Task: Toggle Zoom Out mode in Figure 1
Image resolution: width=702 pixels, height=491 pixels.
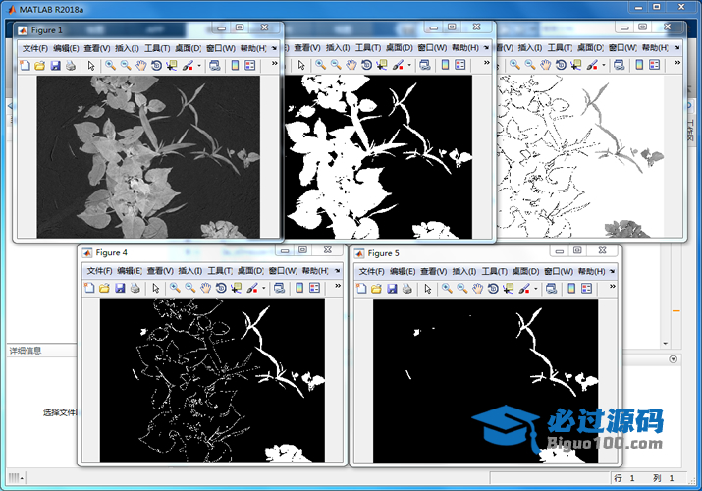Action: click(126, 66)
